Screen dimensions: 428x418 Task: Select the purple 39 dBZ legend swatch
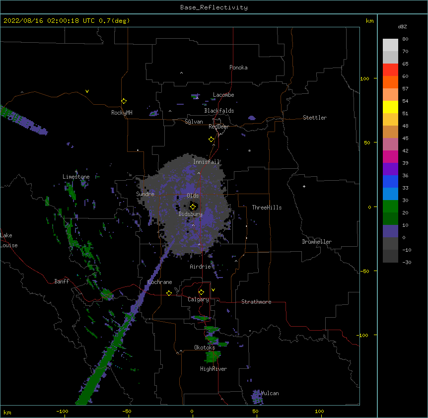(x=390, y=169)
